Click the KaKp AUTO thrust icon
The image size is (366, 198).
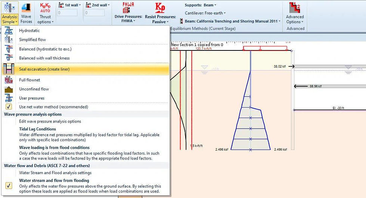(x=45, y=8)
